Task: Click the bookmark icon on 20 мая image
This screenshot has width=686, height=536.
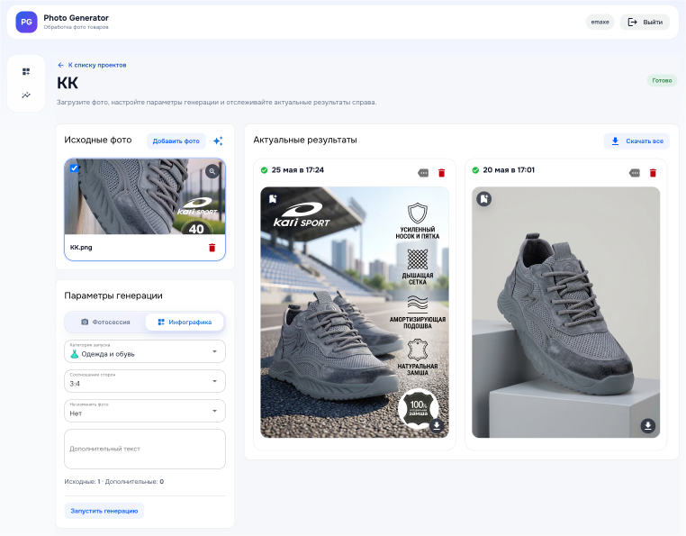Action: click(x=483, y=199)
